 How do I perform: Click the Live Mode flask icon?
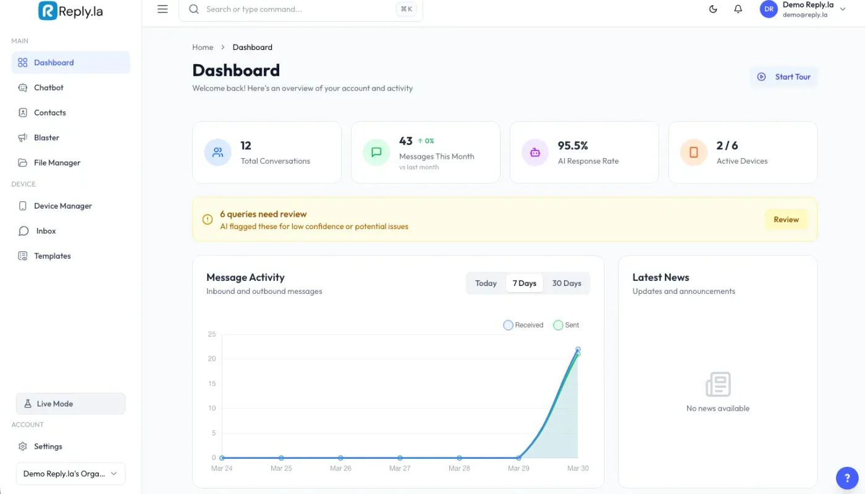coord(27,404)
